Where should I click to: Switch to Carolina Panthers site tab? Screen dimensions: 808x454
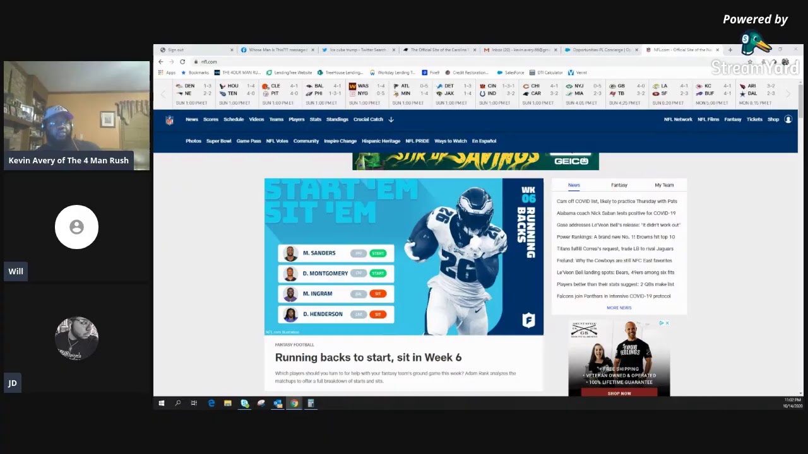pos(439,50)
